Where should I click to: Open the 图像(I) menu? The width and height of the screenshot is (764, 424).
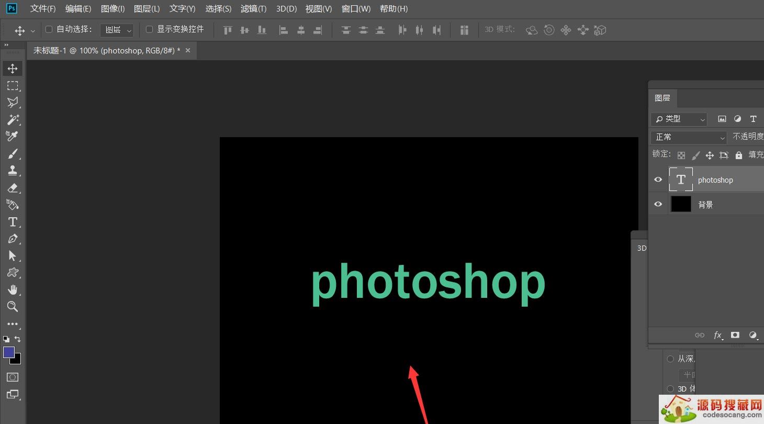point(113,9)
